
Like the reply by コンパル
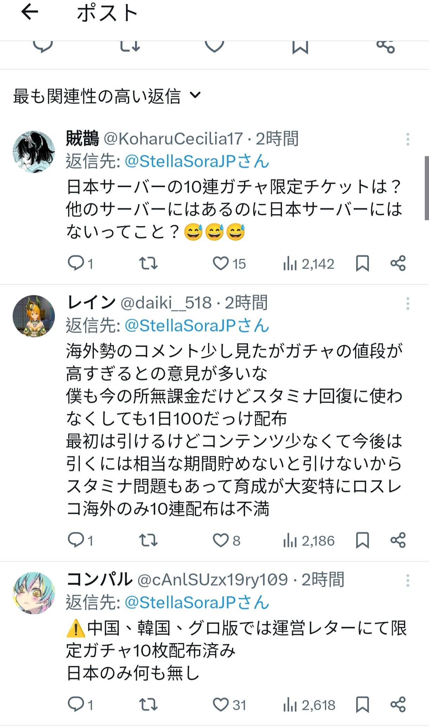pyautogui.click(x=221, y=705)
